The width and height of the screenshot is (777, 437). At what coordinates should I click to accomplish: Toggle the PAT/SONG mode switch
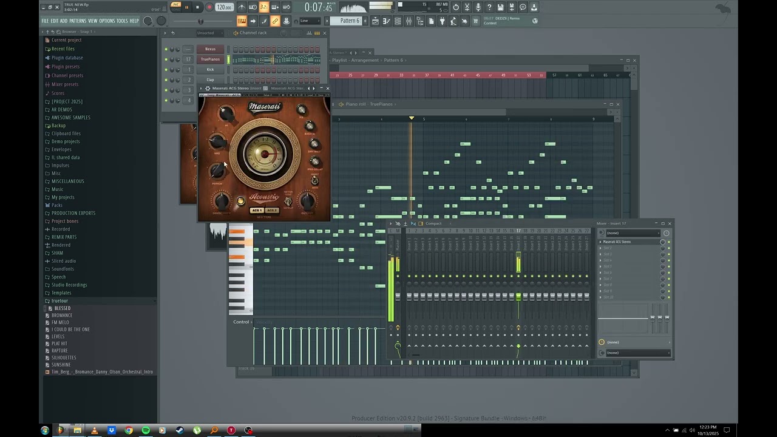(175, 7)
